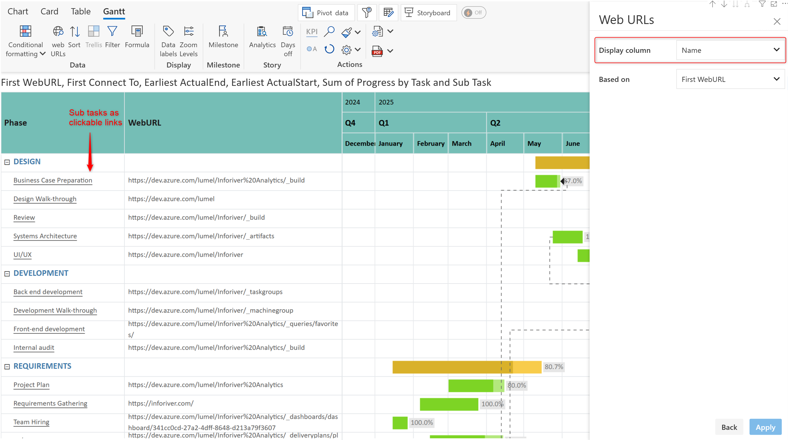
Task: Click the Team Hiring 100.0% green bar
Action: point(400,423)
